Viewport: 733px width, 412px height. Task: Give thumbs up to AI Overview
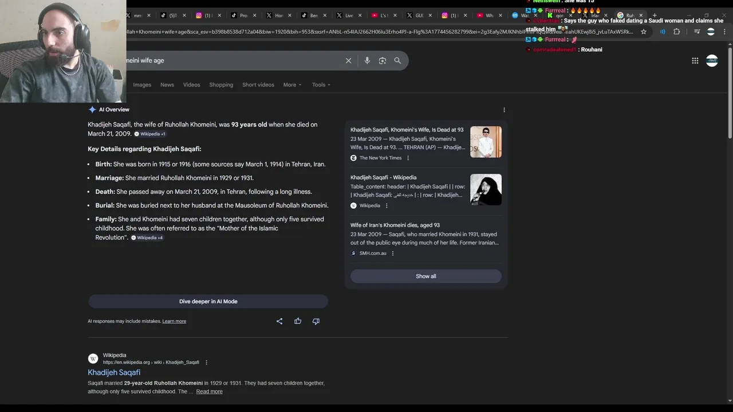point(298,322)
